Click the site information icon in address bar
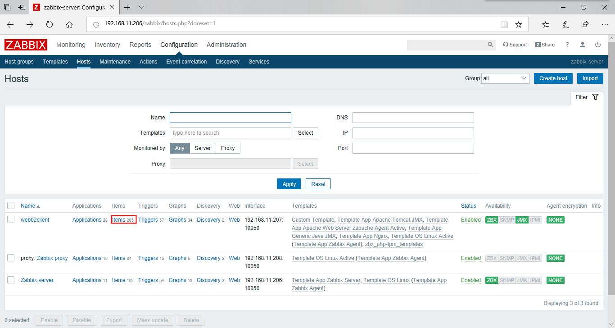This screenshot has height=328, width=615. (96, 24)
